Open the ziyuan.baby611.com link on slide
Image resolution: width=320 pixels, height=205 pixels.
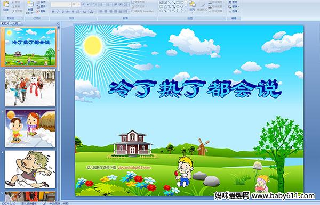[134, 168]
